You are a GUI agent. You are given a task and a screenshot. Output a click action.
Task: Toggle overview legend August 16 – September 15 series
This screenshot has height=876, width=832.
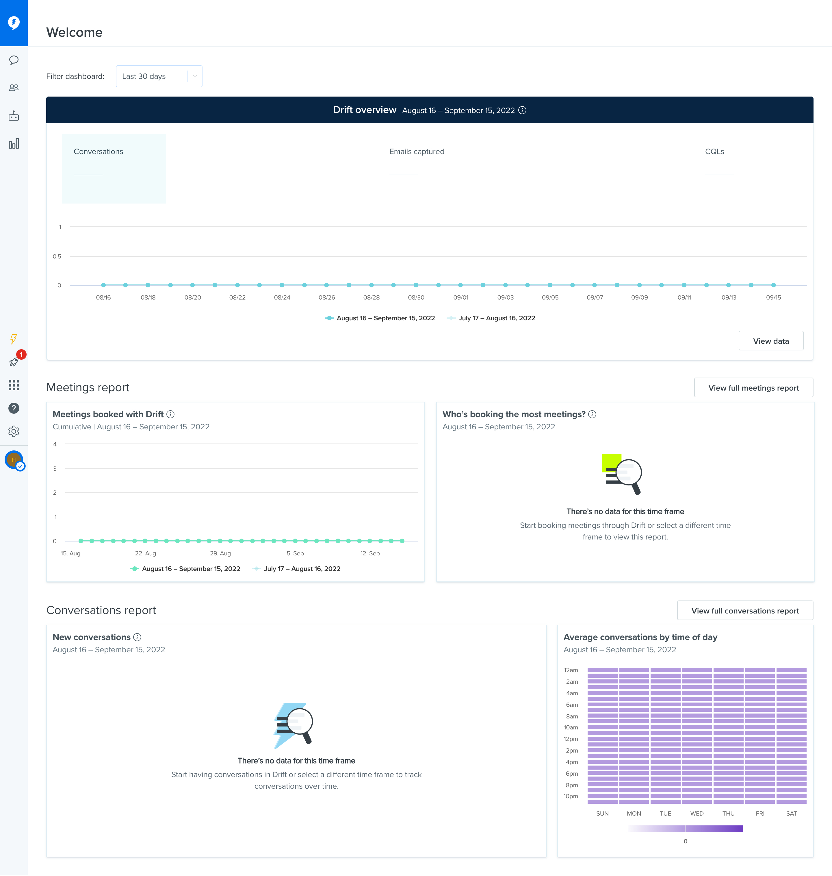pos(380,318)
